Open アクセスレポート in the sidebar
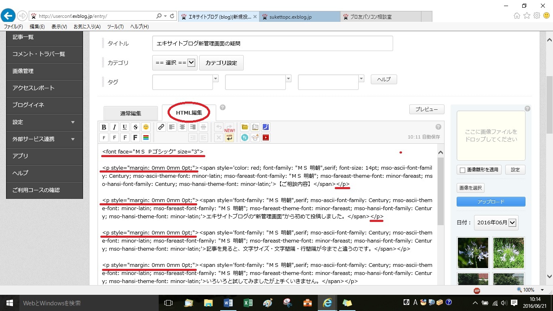The height and width of the screenshot is (311, 553). click(x=45, y=88)
